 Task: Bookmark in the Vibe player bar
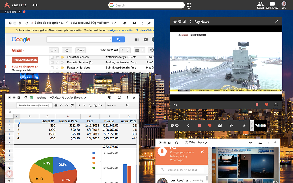coord(199,126)
